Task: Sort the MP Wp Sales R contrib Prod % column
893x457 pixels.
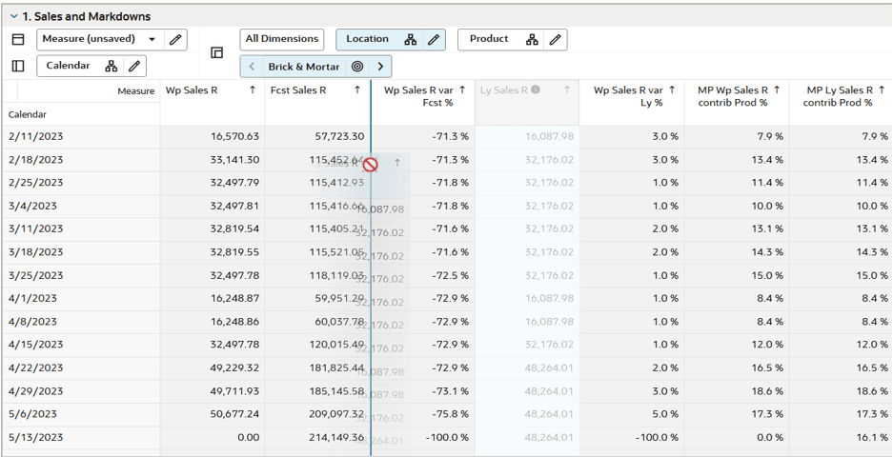Action: (777, 89)
